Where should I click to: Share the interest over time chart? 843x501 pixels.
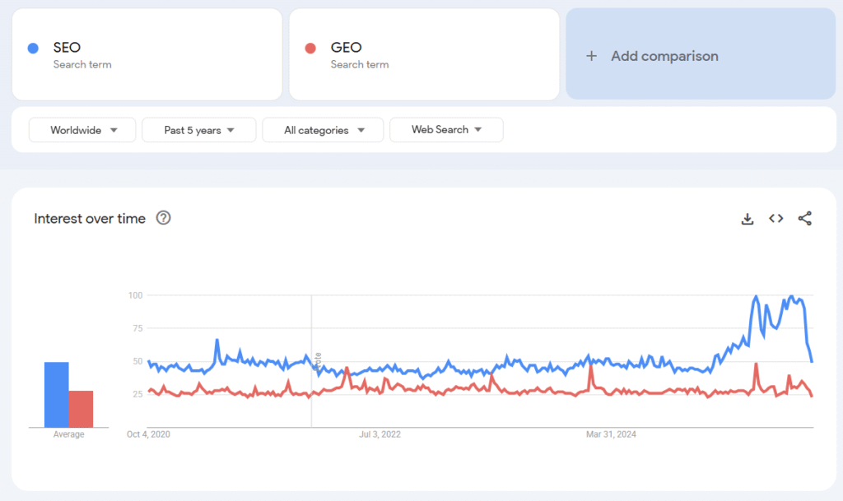[805, 219]
